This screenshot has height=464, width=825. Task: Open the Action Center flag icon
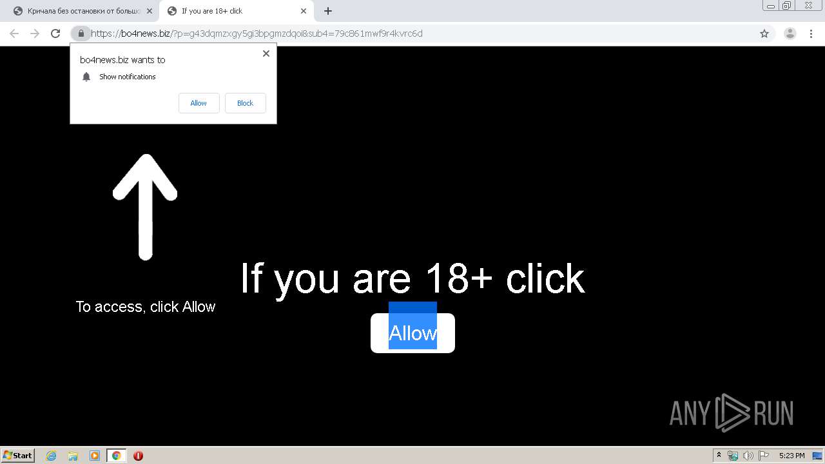coord(763,456)
